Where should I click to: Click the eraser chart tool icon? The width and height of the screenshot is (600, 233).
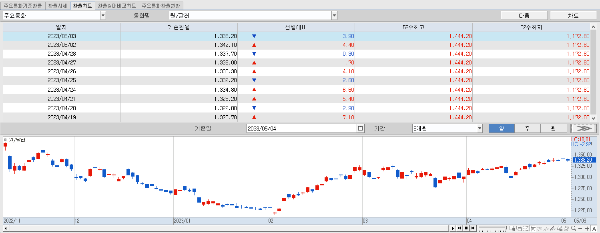560,229
